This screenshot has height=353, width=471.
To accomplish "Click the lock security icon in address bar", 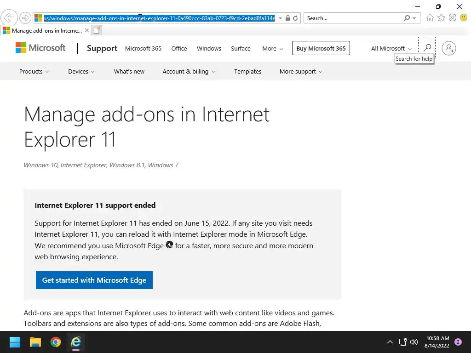I will coord(288,18).
